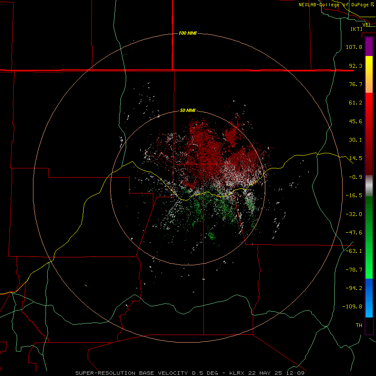Click the 107.8 legend value
This screenshot has height=376, width=376.
pos(354,47)
